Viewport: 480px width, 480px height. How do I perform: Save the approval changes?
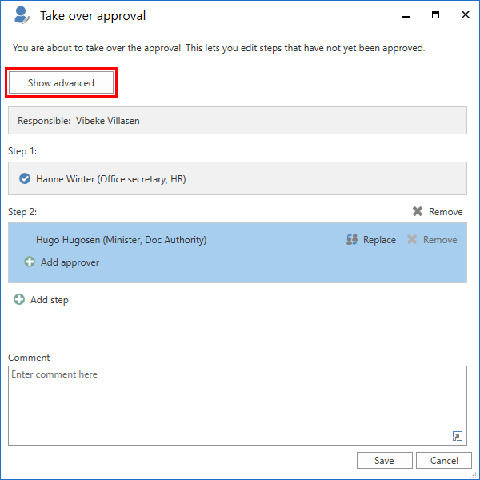tap(385, 461)
